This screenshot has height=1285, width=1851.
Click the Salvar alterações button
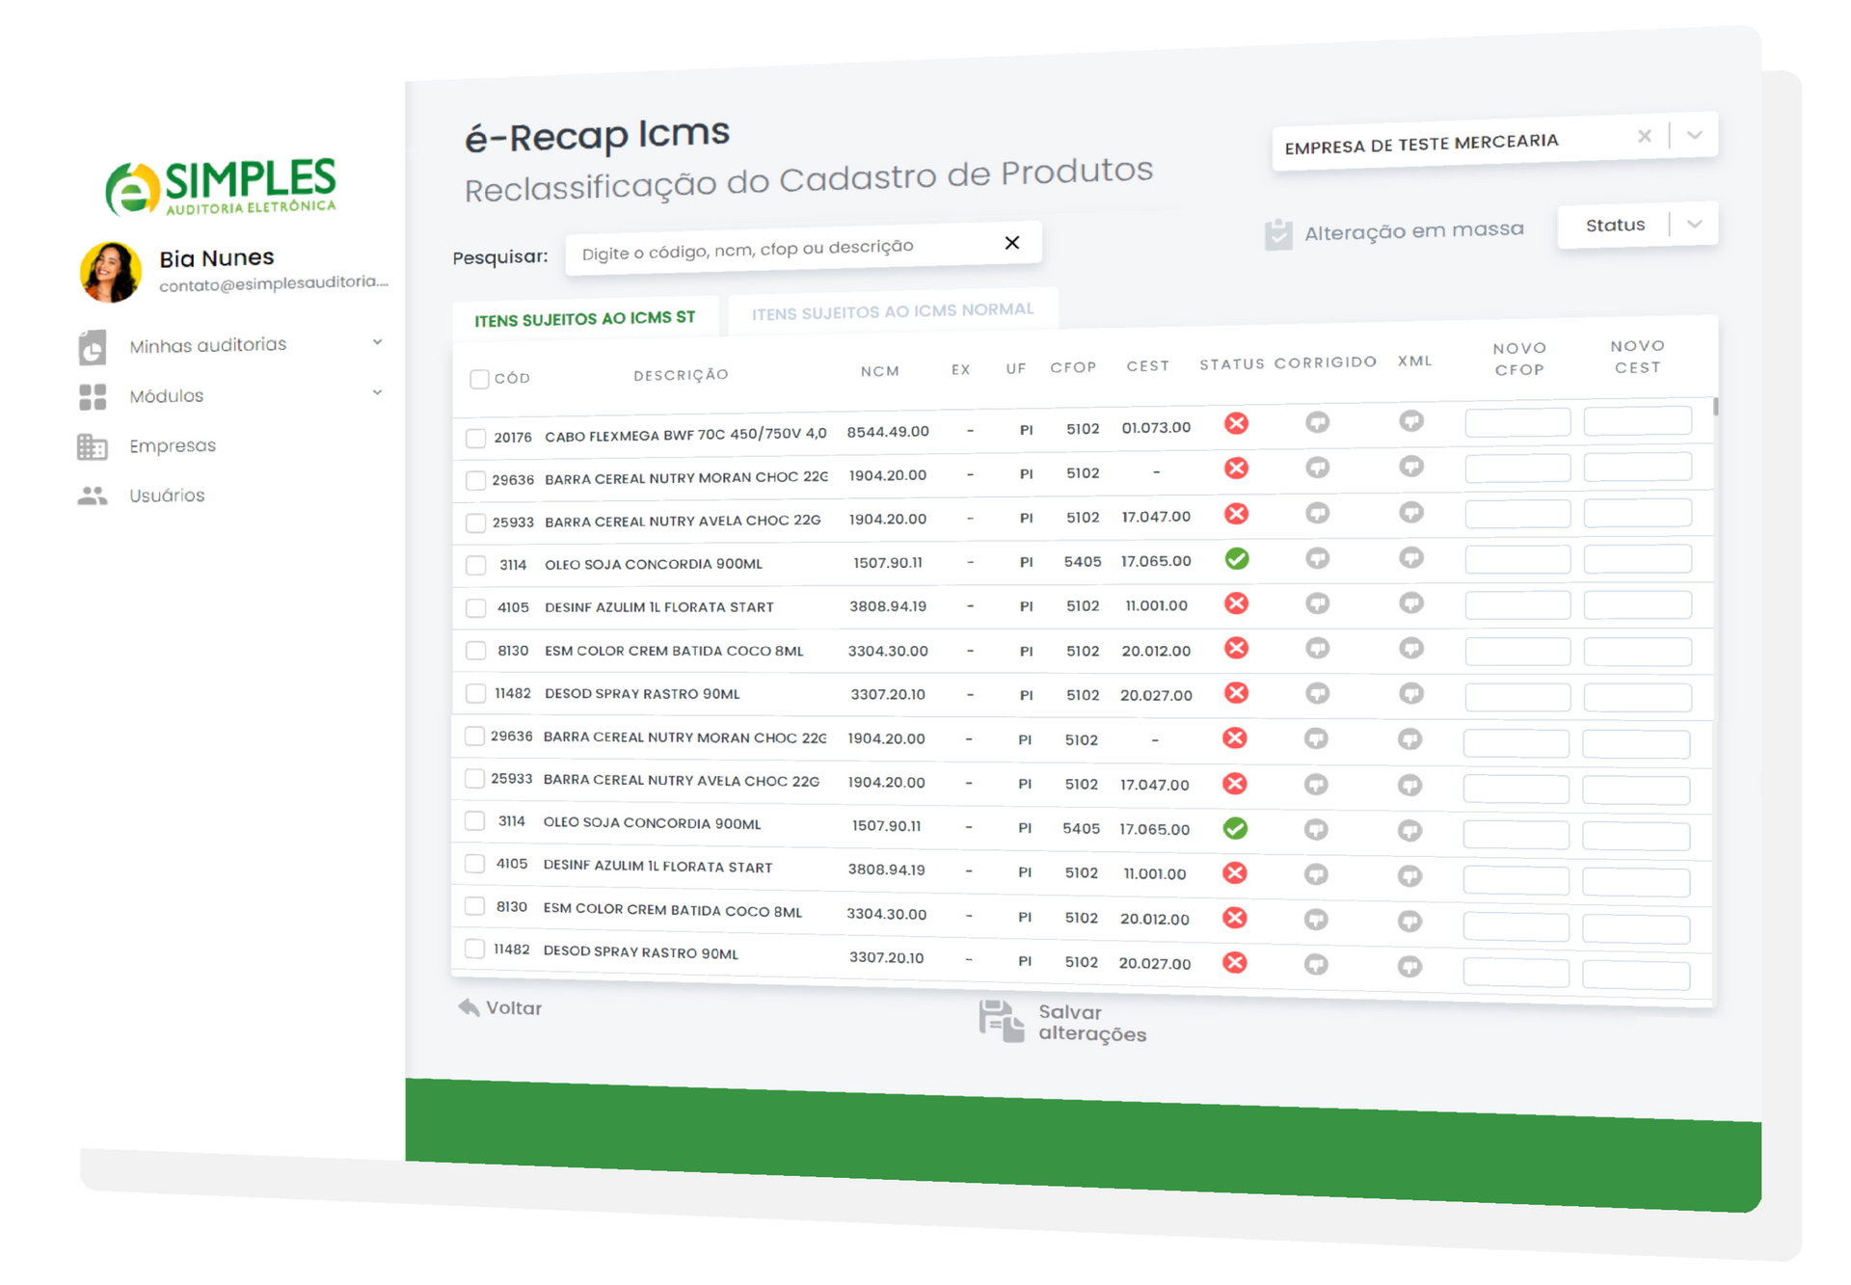[1063, 1022]
